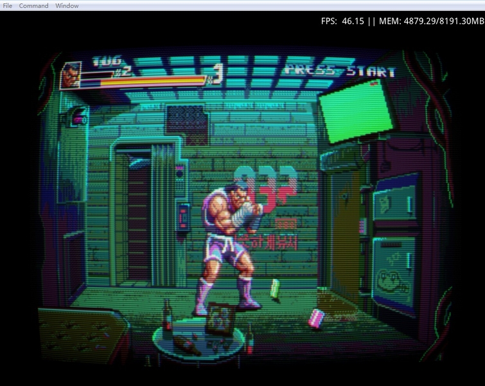Image resolution: width=485 pixels, height=386 pixels.
Task: Click the green bottle on the floor
Action: [x=275, y=289]
